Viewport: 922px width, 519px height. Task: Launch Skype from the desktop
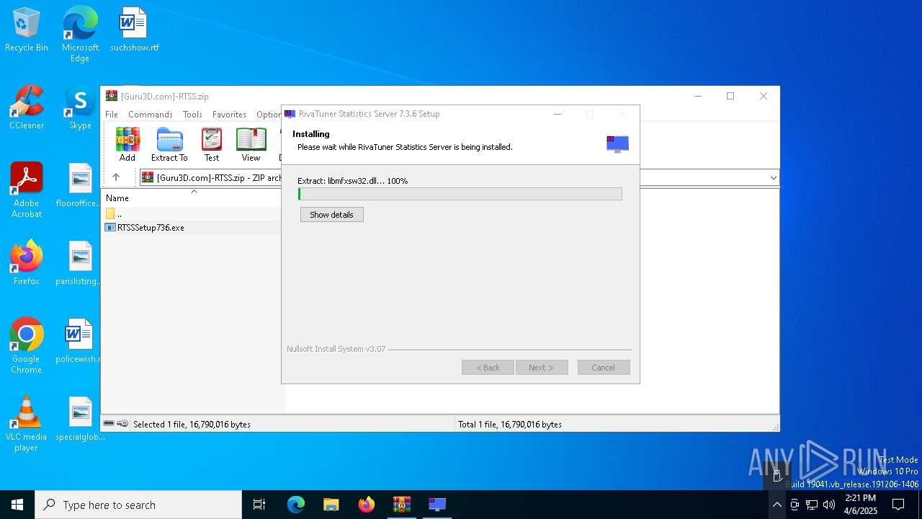click(x=80, y=108)
